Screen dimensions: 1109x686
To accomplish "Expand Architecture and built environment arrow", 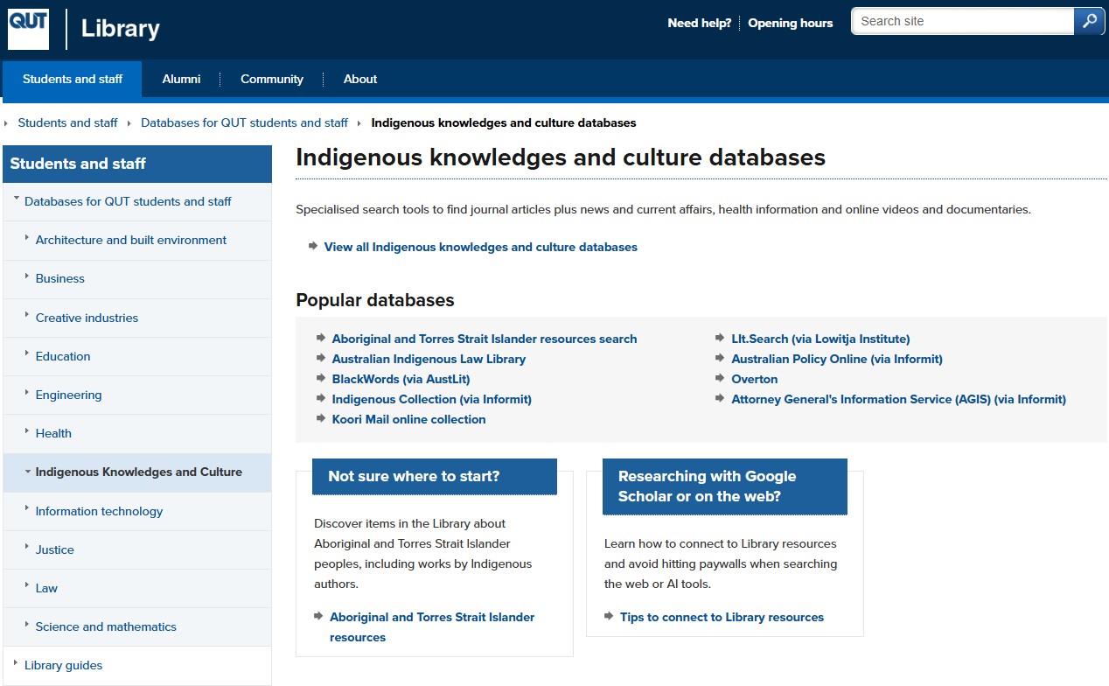I will click(27, 238).
